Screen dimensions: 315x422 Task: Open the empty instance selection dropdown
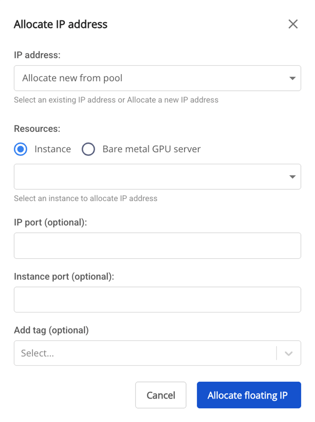[x=149, y=176]
